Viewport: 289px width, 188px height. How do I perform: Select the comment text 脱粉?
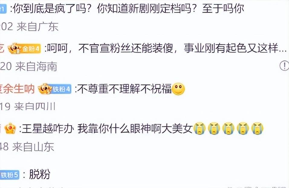point(40,174)
